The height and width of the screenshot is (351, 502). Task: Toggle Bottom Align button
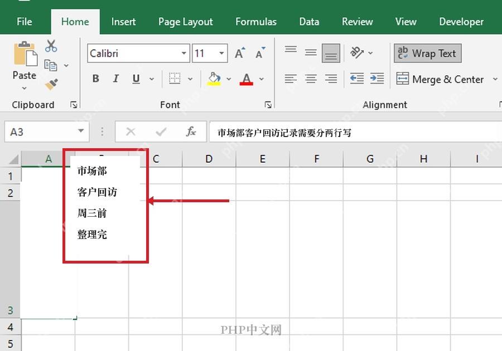pyautogui.click(x=331, y=53)
